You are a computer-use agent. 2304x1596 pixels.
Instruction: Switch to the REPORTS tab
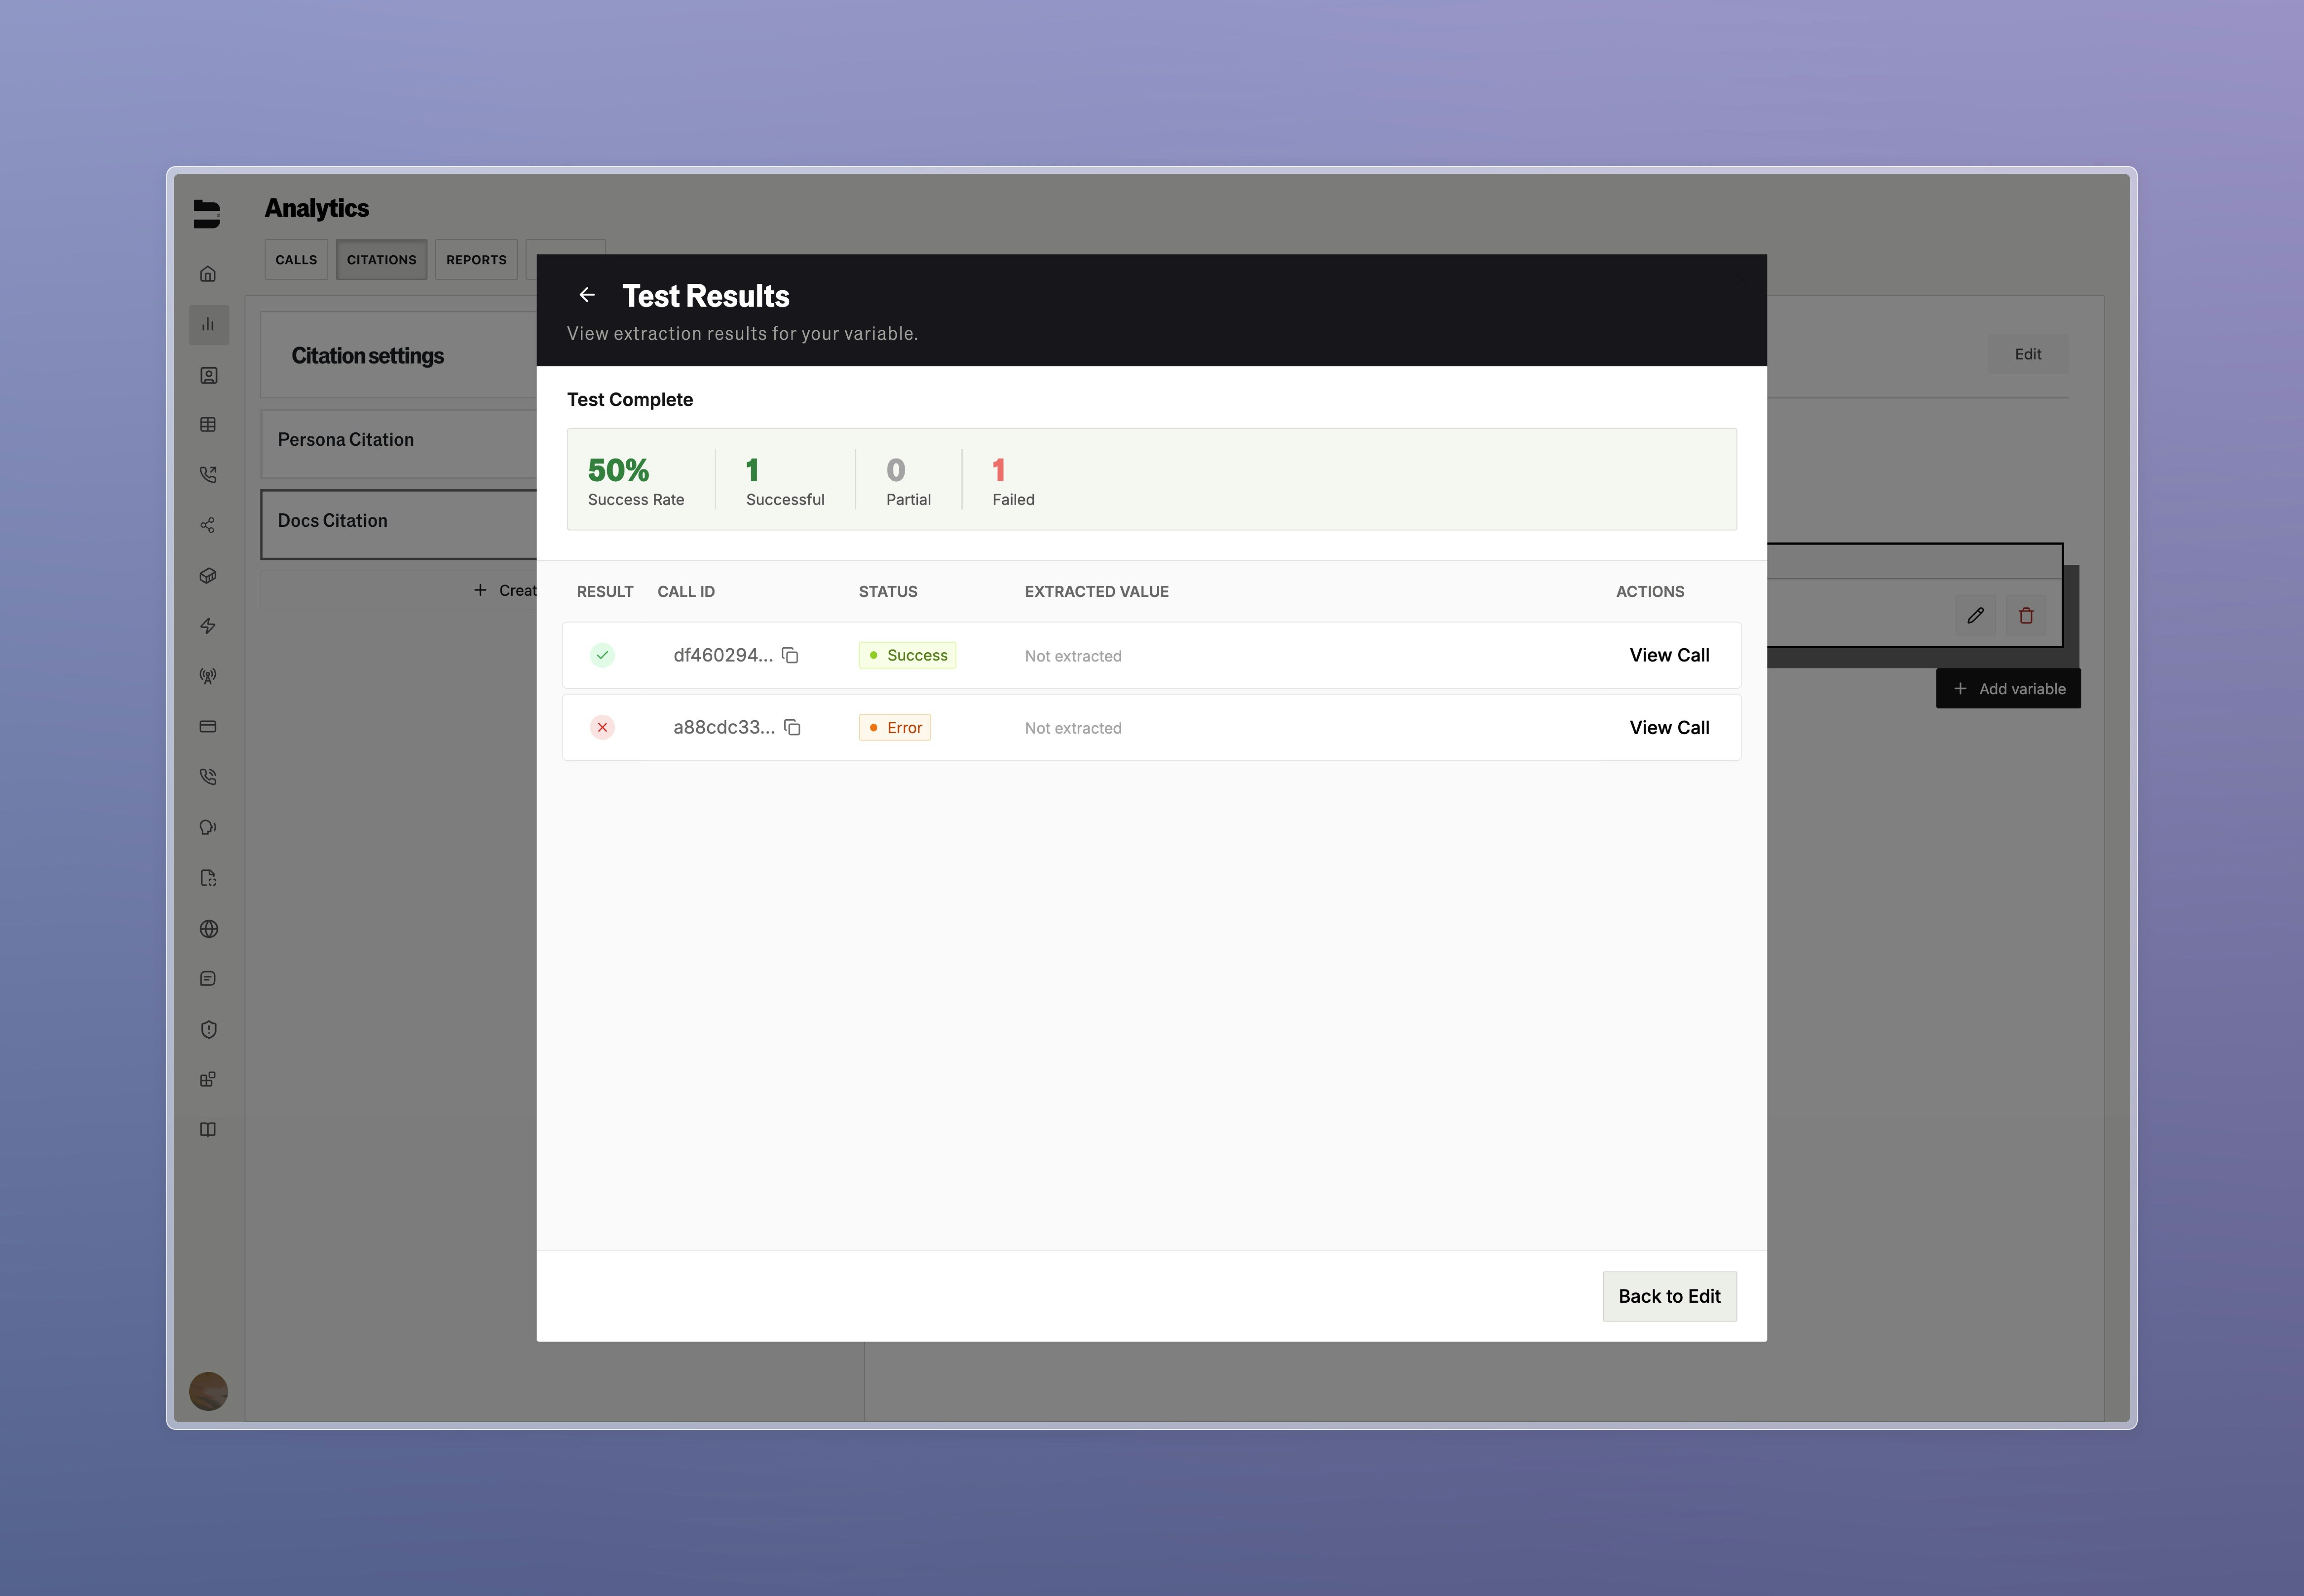tap(476, 259)
